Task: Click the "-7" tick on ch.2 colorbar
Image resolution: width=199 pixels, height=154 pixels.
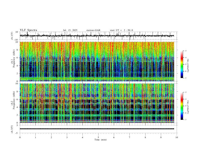Action: 185,120
